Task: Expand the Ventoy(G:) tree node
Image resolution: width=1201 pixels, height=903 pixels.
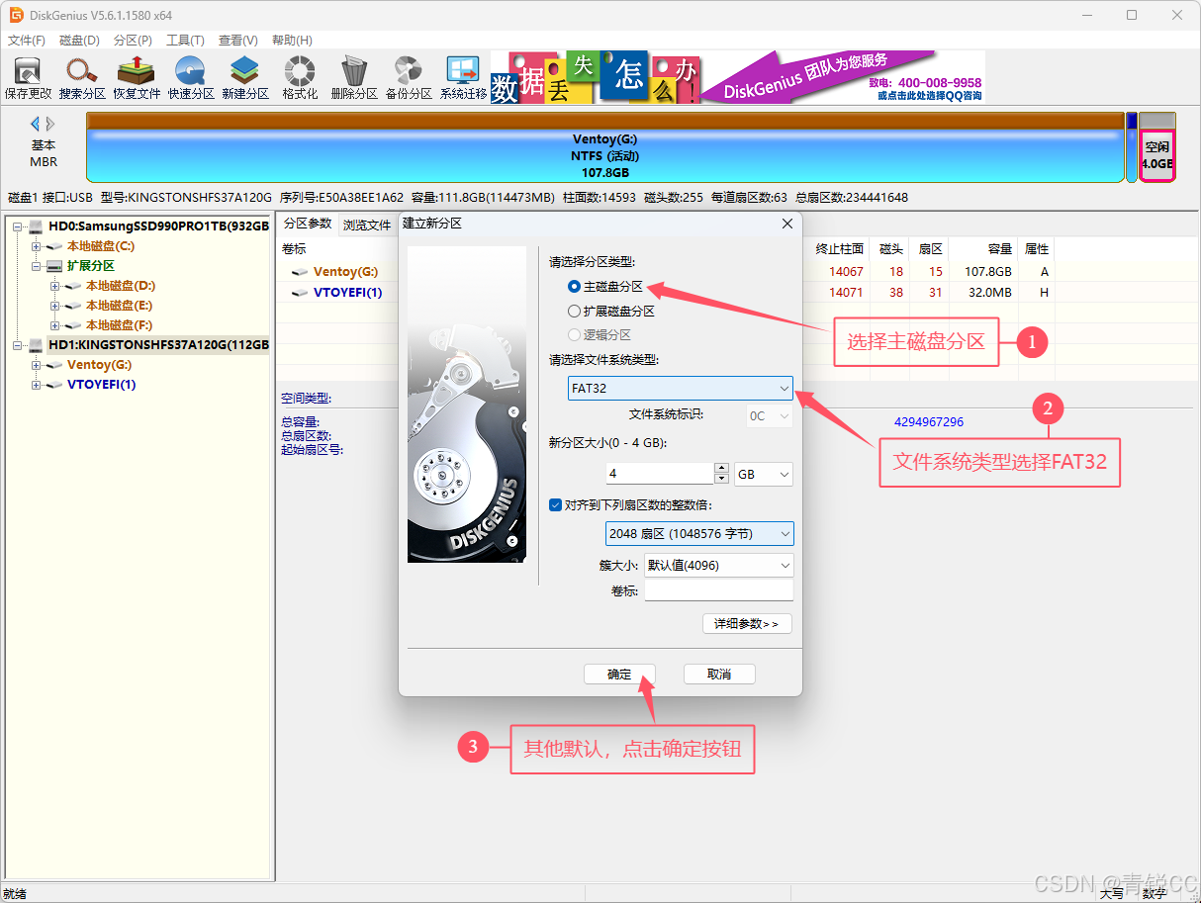Action: pos(37,365)
